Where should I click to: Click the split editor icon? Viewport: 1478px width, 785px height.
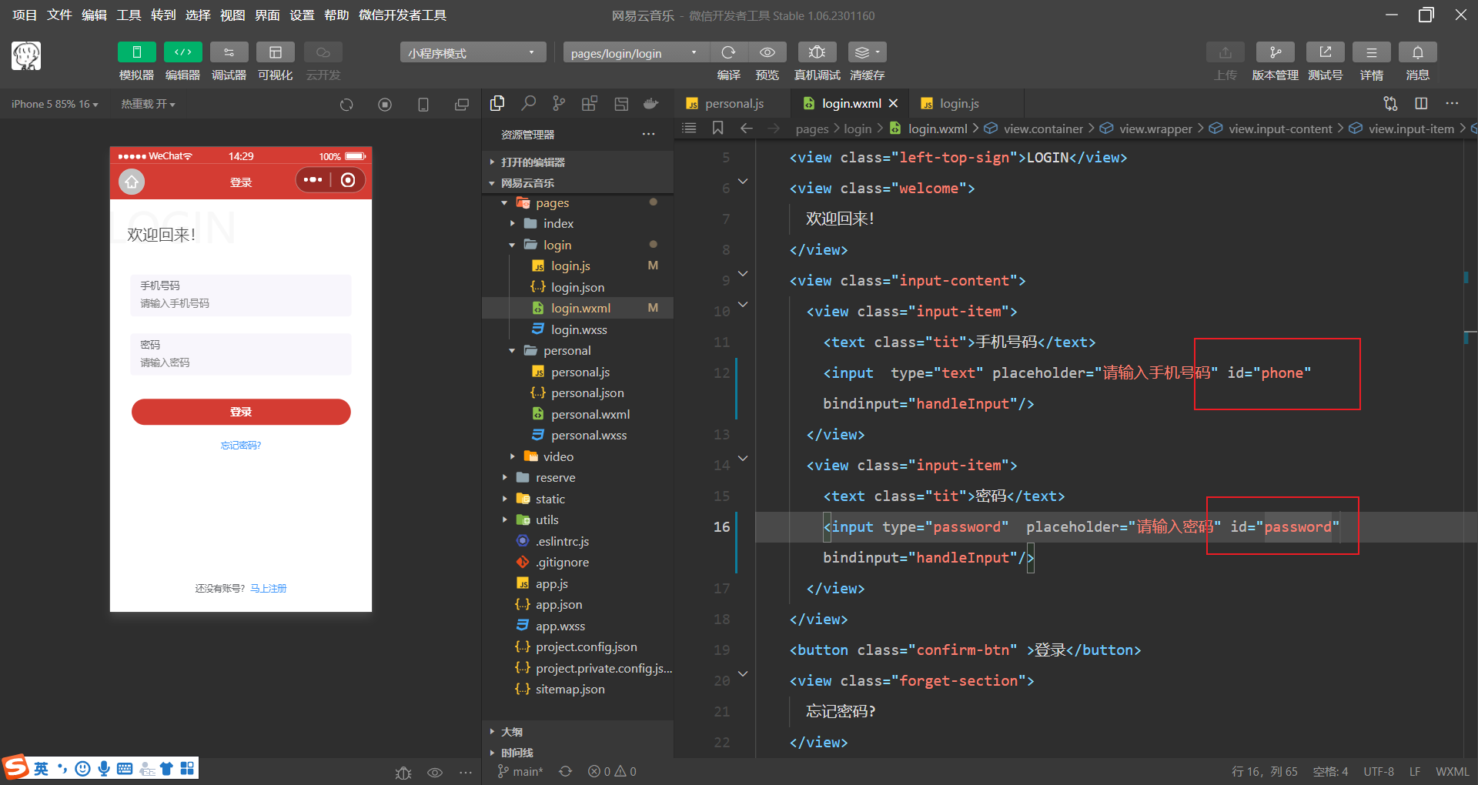tap(1421, 103)
